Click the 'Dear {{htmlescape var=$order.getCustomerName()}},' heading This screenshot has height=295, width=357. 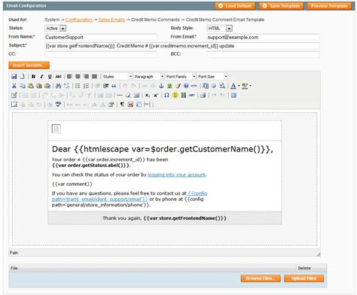(x=163, y=149)
